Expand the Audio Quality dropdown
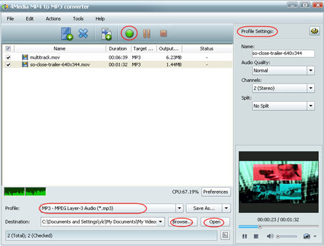324x246 pixels. [x=310, y=71]
